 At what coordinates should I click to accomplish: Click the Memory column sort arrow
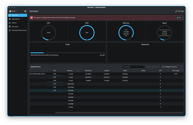click(x=77, y=71)
